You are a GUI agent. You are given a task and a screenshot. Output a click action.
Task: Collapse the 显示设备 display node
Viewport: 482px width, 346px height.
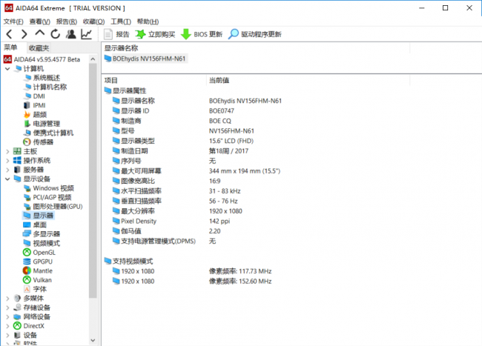tap(7, 179)
